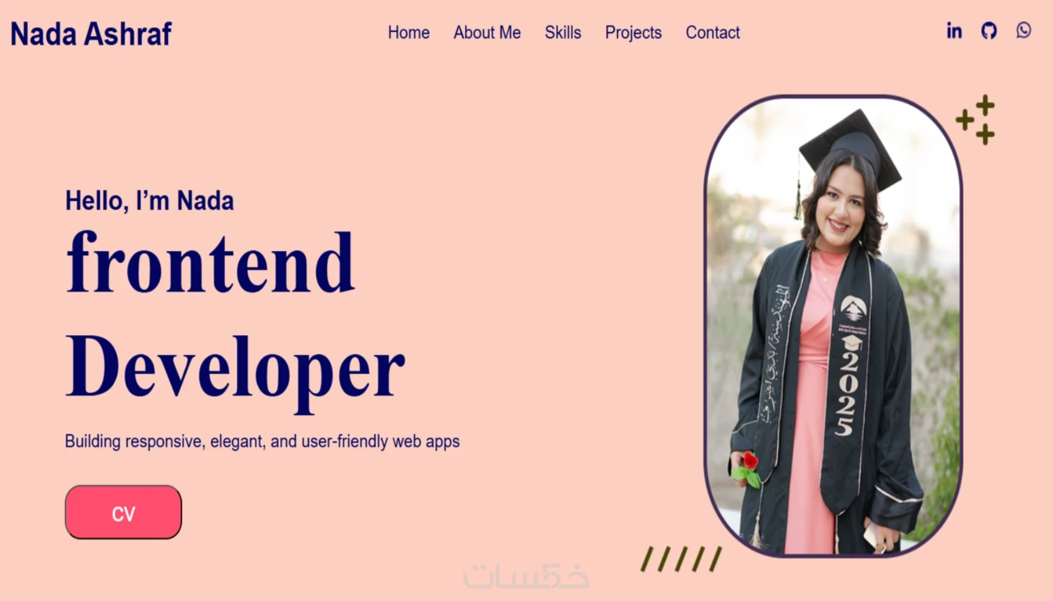Open the GitHub profile icon
Image resolution: width=1053 pixels, height=601 pixels.
[989, 30]
